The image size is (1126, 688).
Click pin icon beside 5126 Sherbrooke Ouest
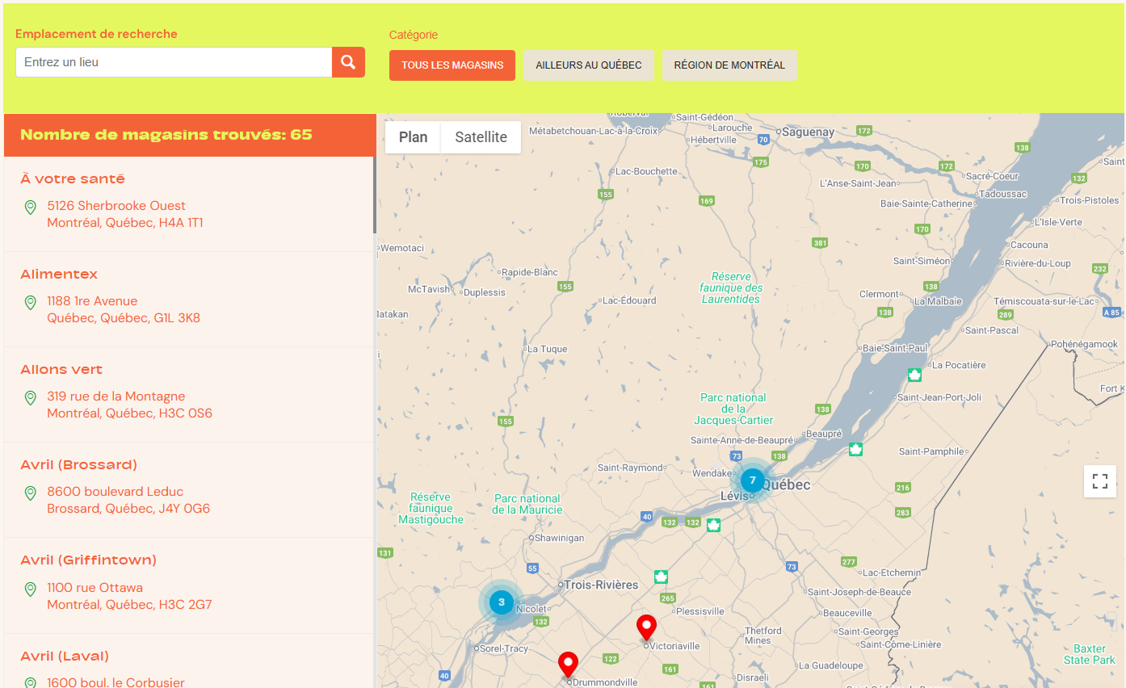31,208
